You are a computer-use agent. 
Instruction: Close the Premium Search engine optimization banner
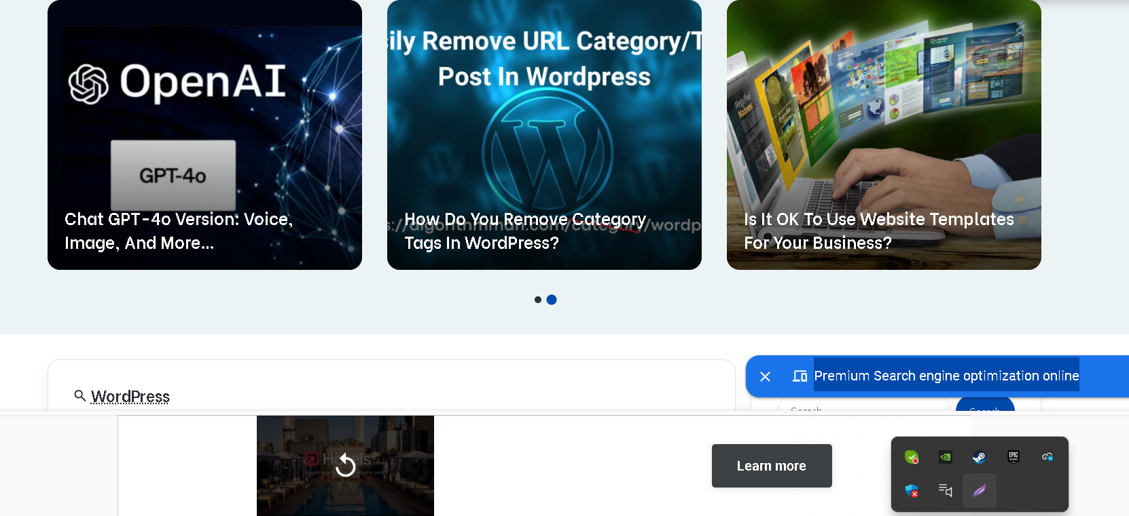coord(765,376)
